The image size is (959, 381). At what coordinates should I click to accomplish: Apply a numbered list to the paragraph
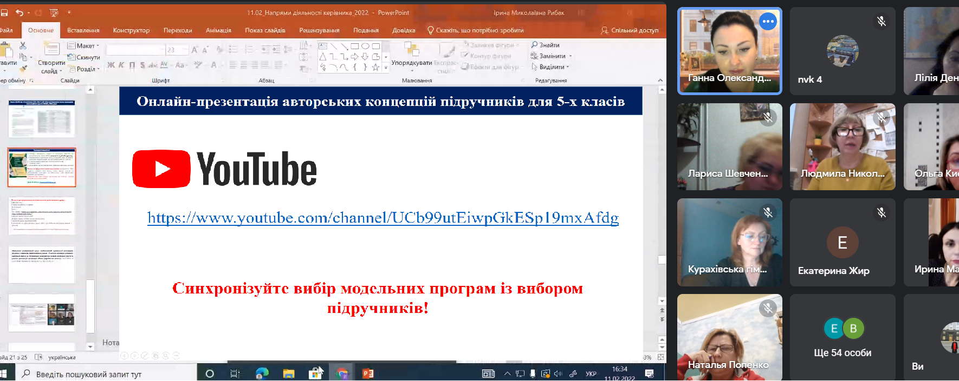249,49
